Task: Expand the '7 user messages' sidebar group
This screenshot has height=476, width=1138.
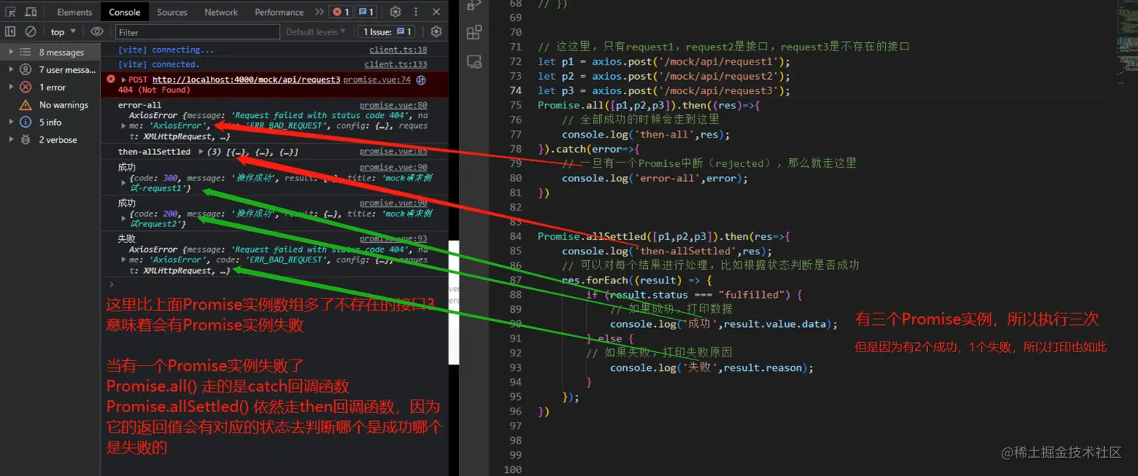Action: pos(11,70)
